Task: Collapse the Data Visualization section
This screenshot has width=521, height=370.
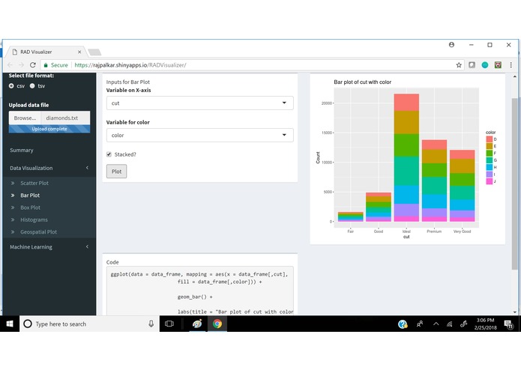Action: coord(49,168)
